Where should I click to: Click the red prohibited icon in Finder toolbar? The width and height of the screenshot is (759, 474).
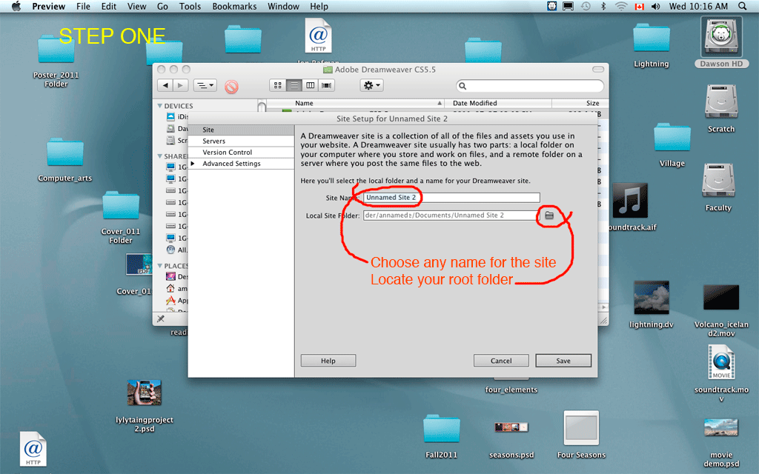click(231, 87)
